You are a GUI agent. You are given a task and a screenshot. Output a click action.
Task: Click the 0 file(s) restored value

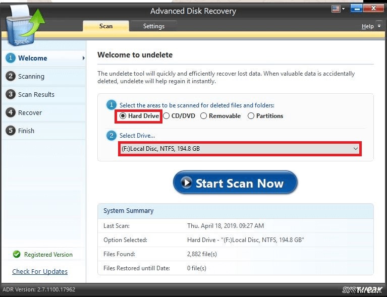coord(196,268)
